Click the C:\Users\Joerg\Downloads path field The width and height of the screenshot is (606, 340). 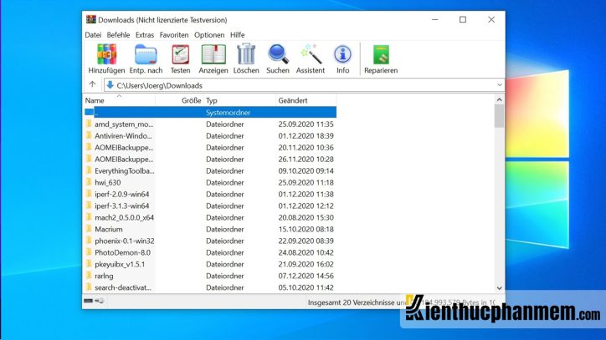[304, 85]
